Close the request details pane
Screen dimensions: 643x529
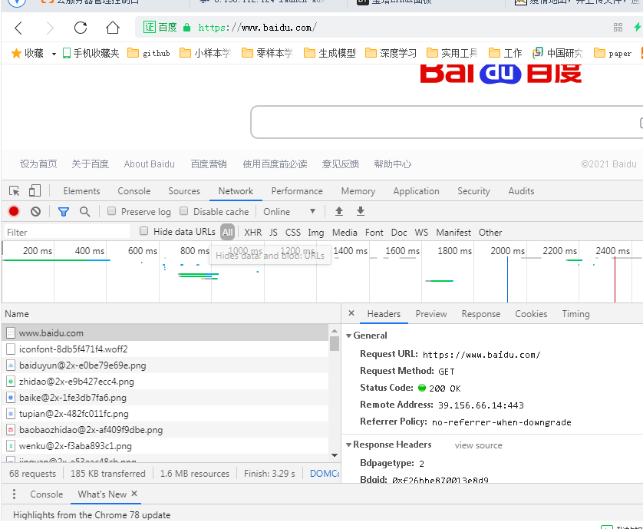(x=351, y=313)
